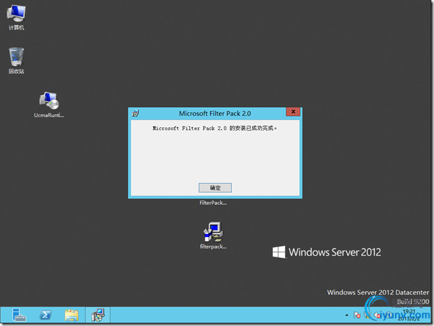The width and height of the screenshot is (434, 326).
Task: Open Action Center flag in system tray
Action: click(x=356, y=315)
